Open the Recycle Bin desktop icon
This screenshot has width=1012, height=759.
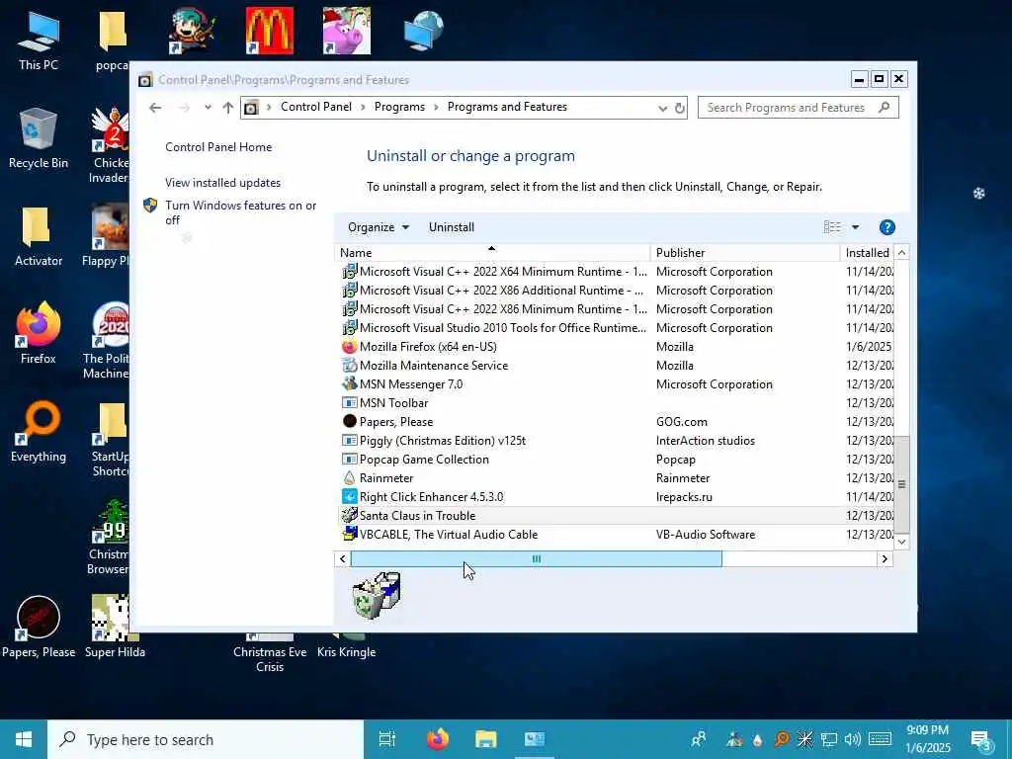click(x=39, y=138)
